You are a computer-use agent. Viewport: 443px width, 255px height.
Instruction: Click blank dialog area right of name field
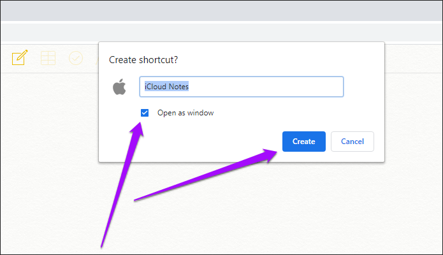tap(364, 87)
